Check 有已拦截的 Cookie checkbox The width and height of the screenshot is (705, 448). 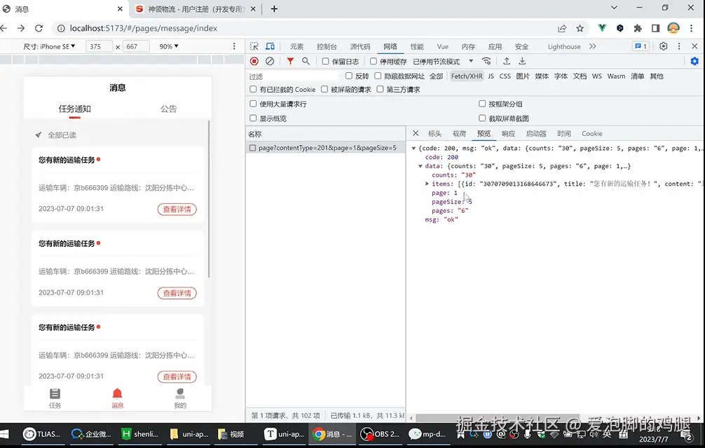point(253,89)
